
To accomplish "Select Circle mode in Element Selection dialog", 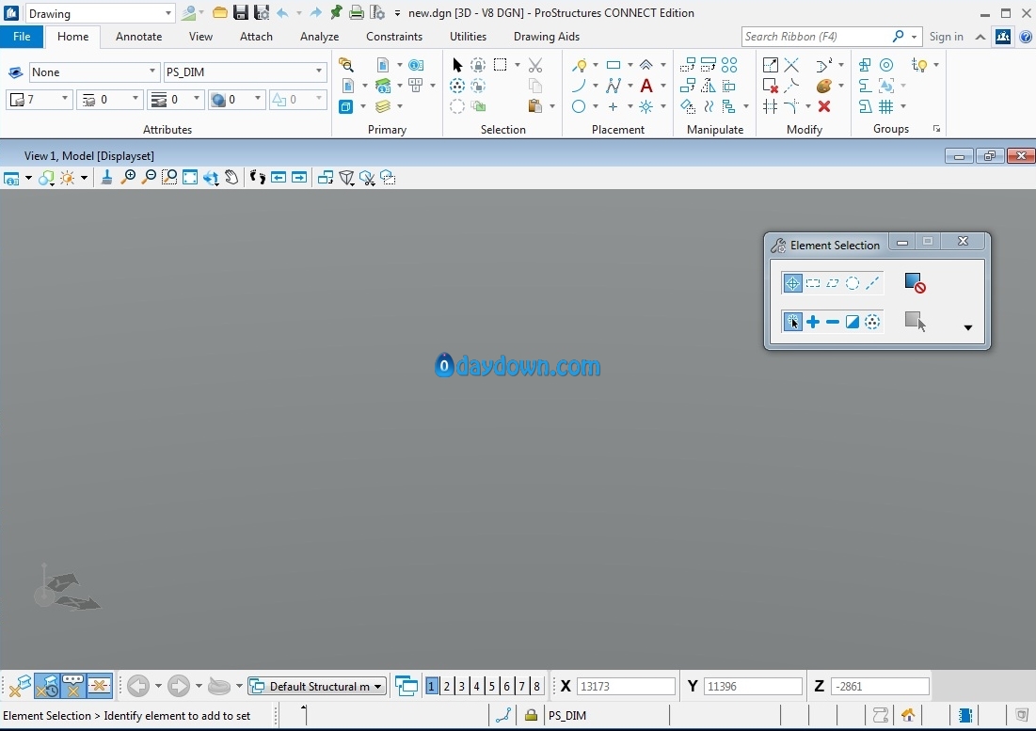I will 853,283.
